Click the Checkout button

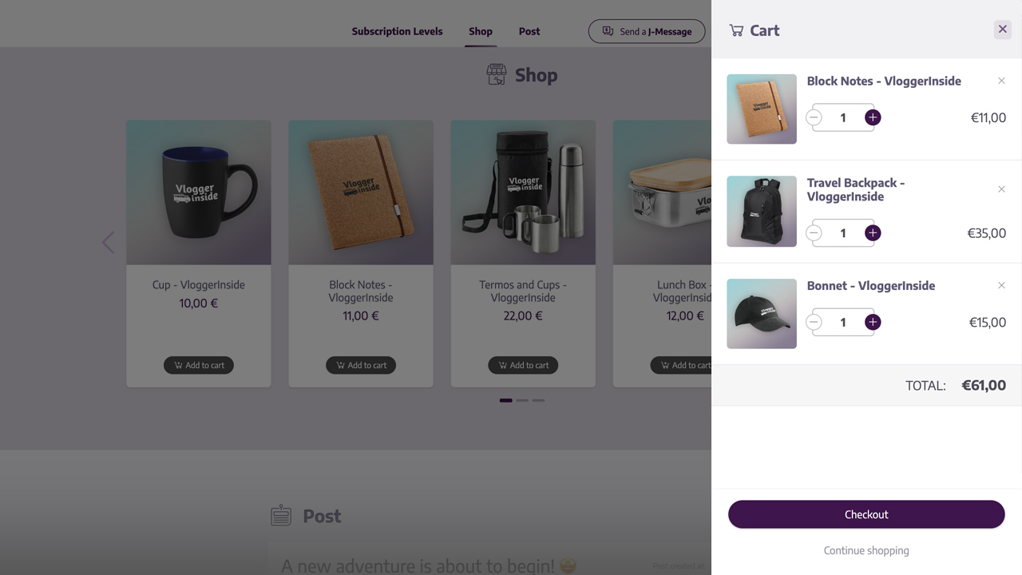pos(866,514)
